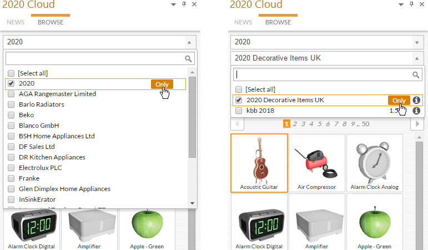
Task: Click the search magnifier icon in the right panel
Action: [x=416, y=75]
